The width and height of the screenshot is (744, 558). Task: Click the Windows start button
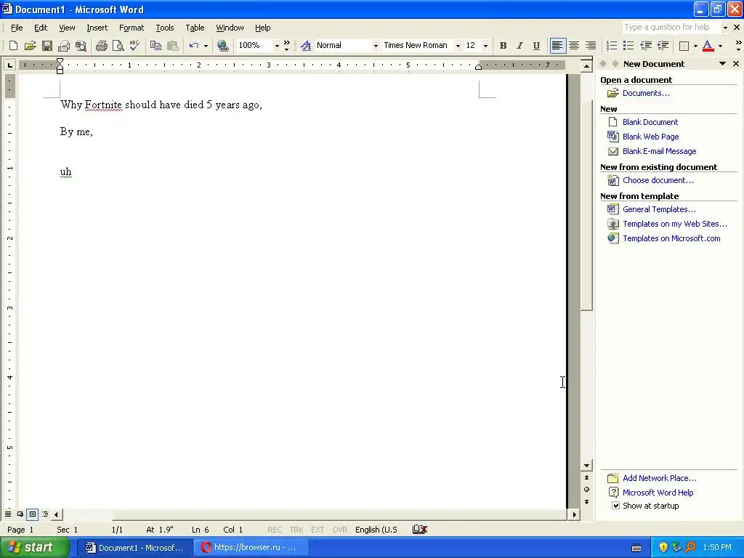(35, 548)
